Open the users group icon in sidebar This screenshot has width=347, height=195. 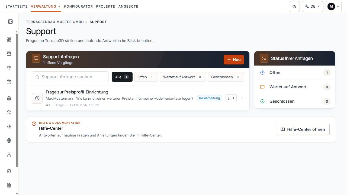coord(9,112)
